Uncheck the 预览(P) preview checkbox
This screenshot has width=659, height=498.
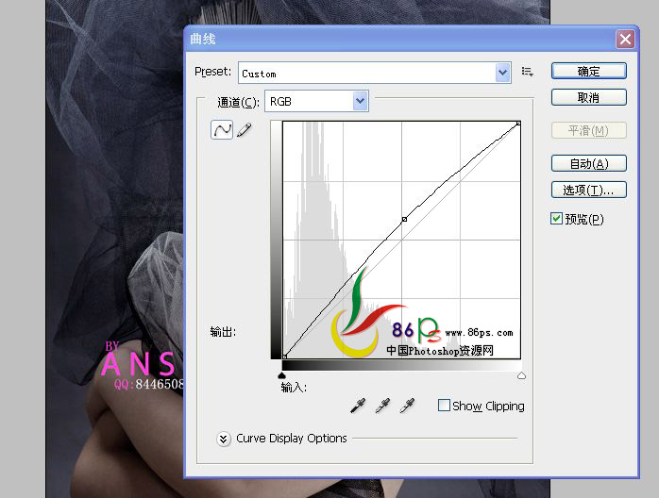[556, 219]
